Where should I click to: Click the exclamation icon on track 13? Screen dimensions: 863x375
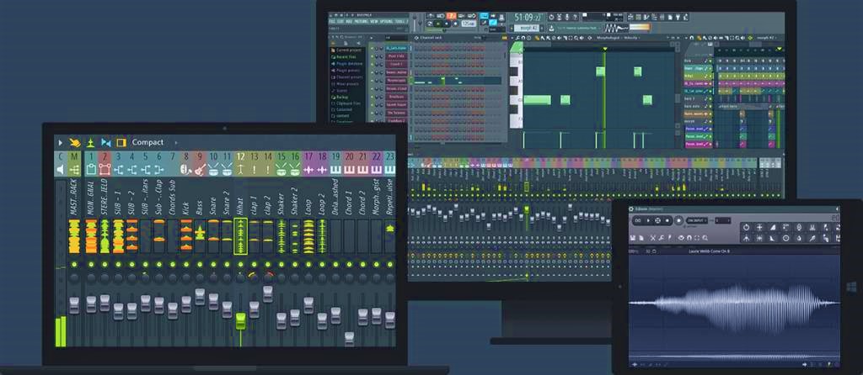[x=255, y=170]
